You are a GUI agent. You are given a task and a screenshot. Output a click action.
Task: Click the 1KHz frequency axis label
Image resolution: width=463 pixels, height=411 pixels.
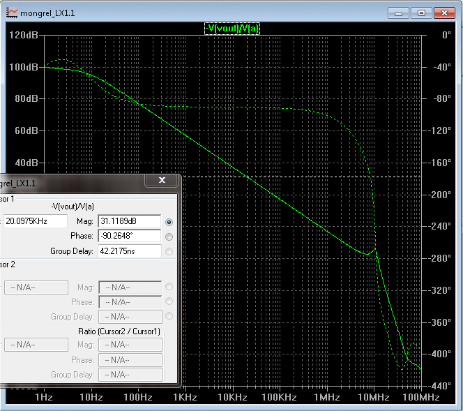pyautogui.click(x=185, y=397)
